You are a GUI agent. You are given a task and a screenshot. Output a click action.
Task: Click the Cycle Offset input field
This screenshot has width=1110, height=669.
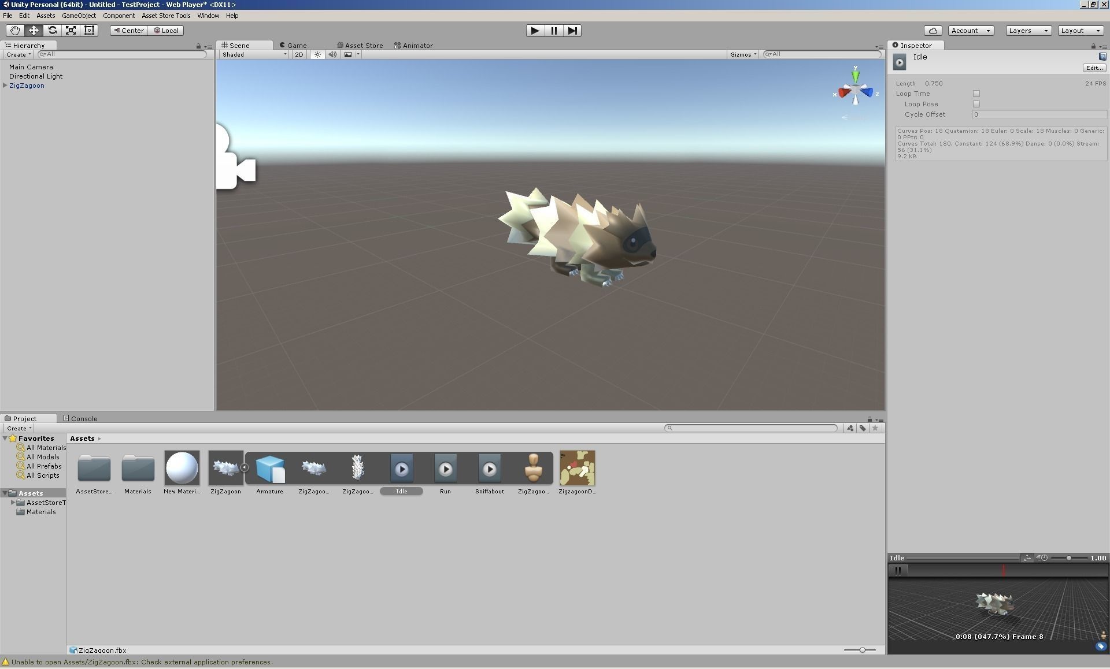(x=1039, y=114)
